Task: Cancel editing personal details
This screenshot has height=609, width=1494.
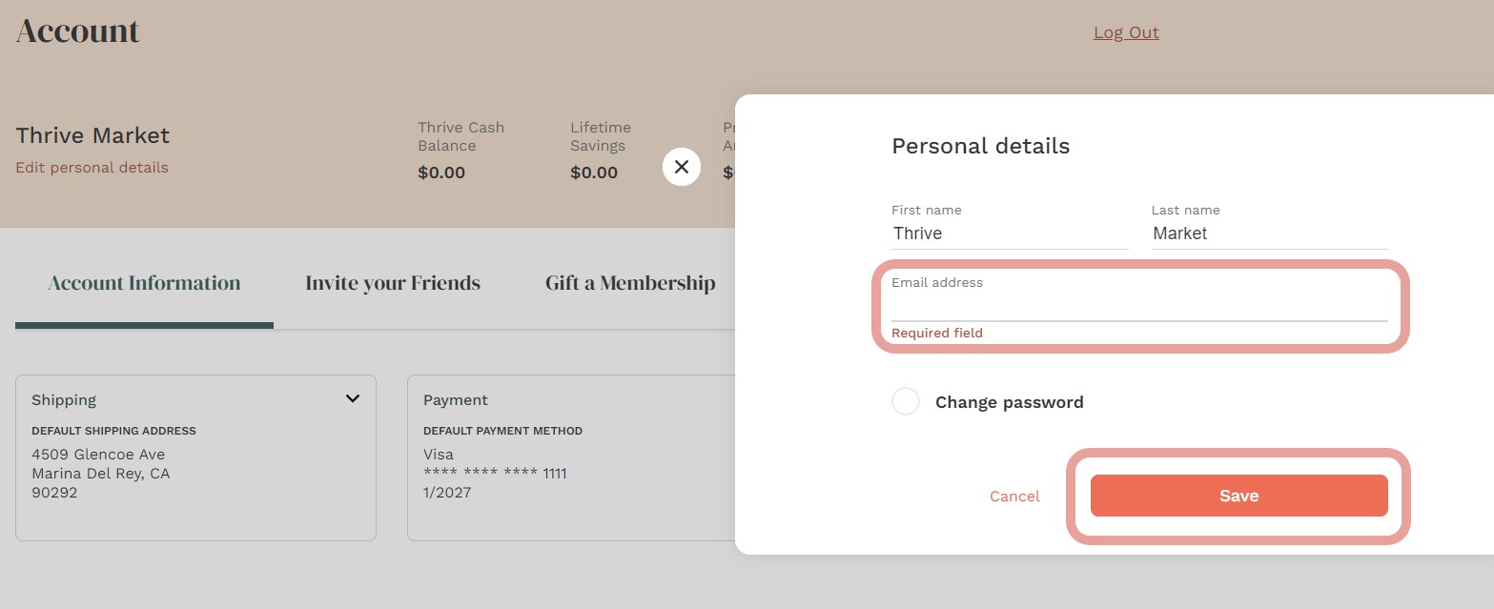Action: tap(1014, 496)
